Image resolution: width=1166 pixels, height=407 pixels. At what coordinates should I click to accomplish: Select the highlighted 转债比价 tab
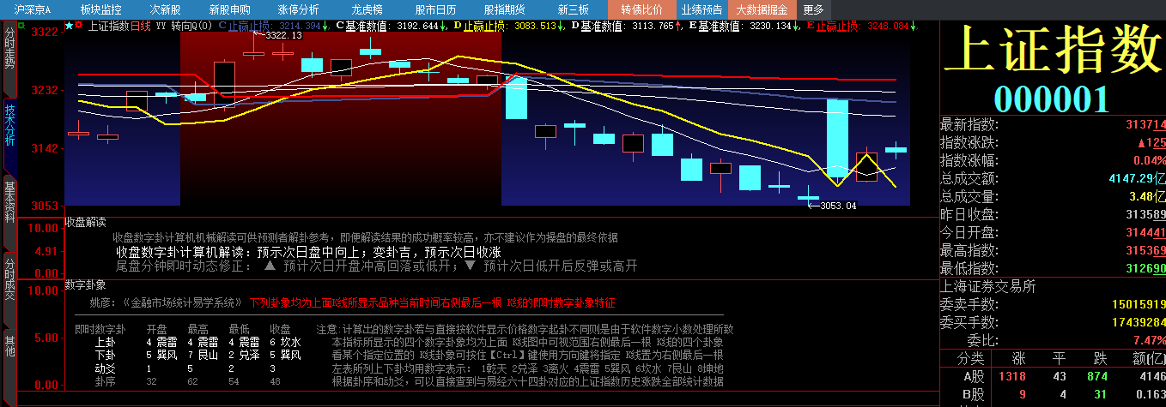pos(641,9)
